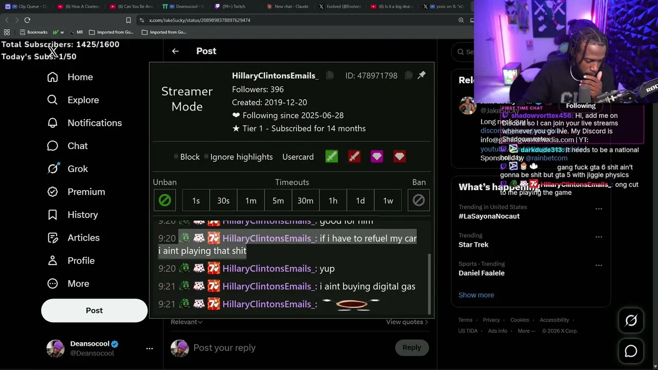
Task: Toggle the Ignore highlights checkbox
Action: [x=206, y=157]
